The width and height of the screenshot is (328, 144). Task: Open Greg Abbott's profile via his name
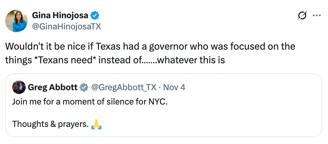click(52, 87)
